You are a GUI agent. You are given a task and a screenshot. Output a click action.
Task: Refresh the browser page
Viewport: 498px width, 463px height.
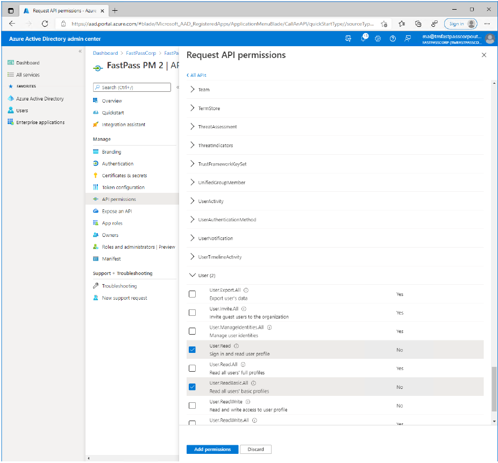point(45,24)
